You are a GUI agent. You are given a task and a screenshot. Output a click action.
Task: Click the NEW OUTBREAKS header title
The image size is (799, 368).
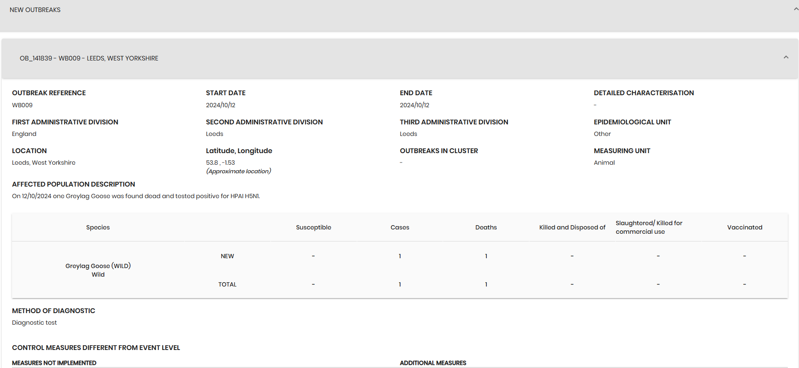coord(35,10)
